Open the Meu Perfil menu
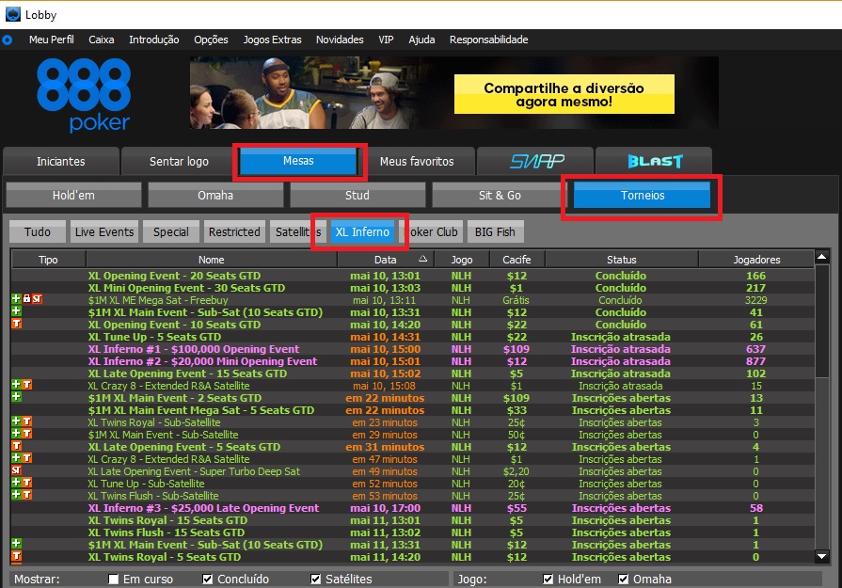Image resolution: width=842 pixels, height=588 pixels. pyautogui.click(x=52, y=40)
